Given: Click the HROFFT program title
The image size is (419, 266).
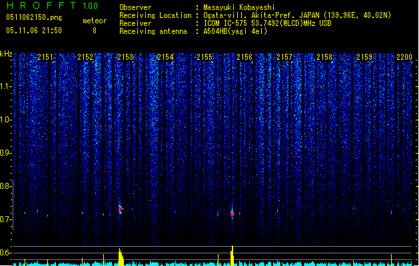Looking at the screenshot, I should (41, 5).
